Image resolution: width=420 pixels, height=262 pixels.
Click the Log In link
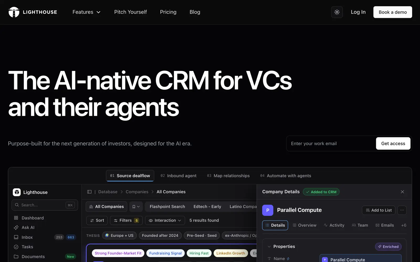coord(358,12)
